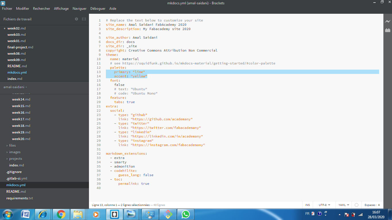
Task: Place cursor on site_name line
Action: click(146, 25)
